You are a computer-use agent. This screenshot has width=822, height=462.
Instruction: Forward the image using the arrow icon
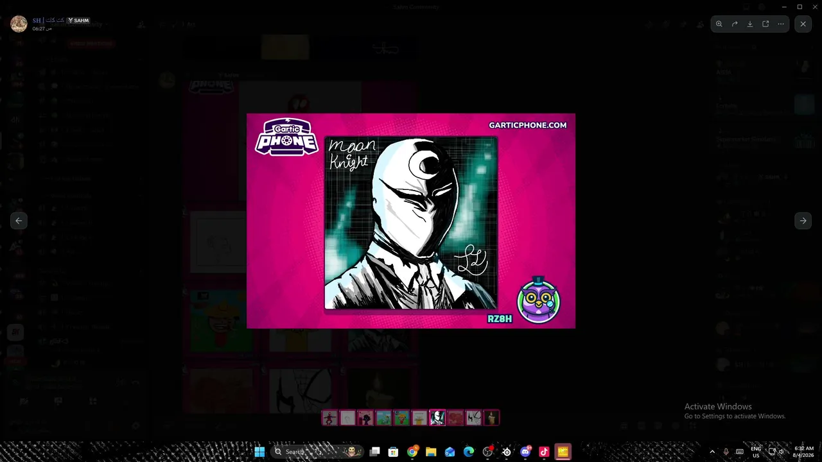point(735,24)
